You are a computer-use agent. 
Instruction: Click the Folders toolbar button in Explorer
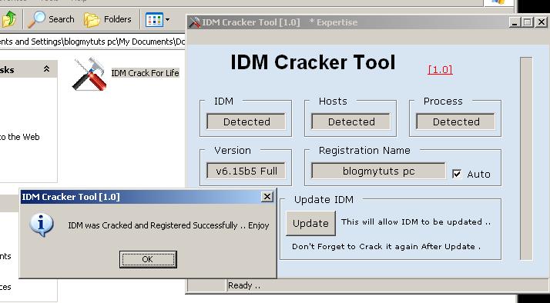pos(107,19)
